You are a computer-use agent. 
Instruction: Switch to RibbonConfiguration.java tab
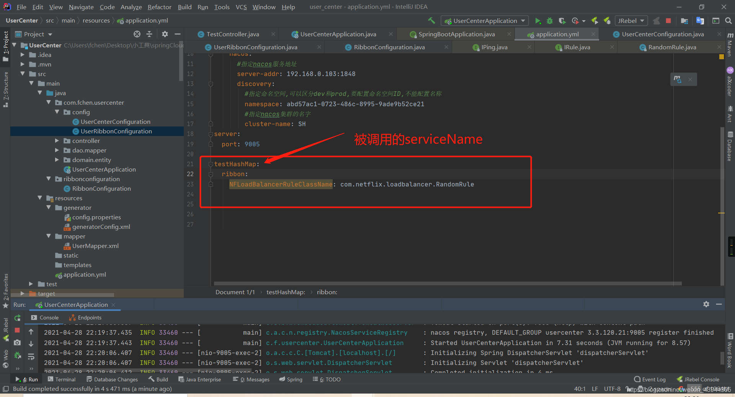pos(389,47)
